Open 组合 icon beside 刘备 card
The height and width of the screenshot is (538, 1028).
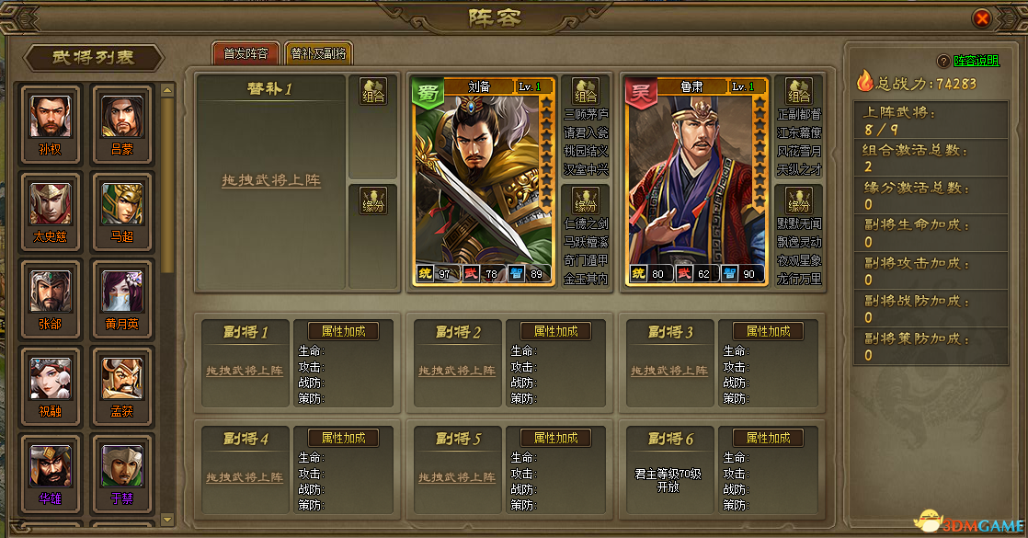[x=586, y=91]
